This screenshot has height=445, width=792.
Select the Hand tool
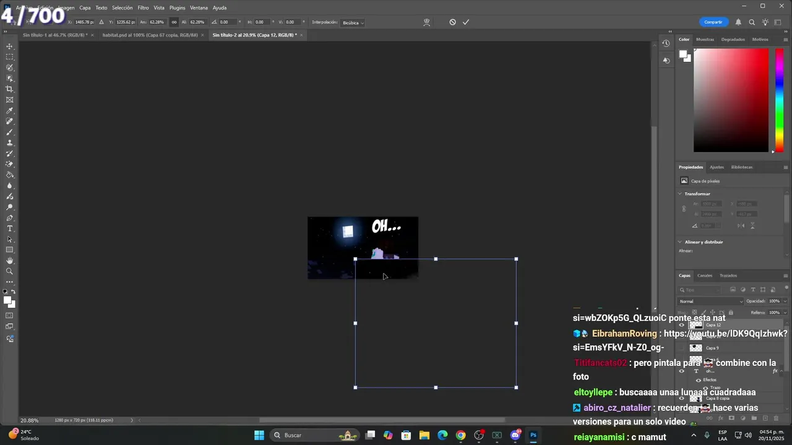click(9, 260)
